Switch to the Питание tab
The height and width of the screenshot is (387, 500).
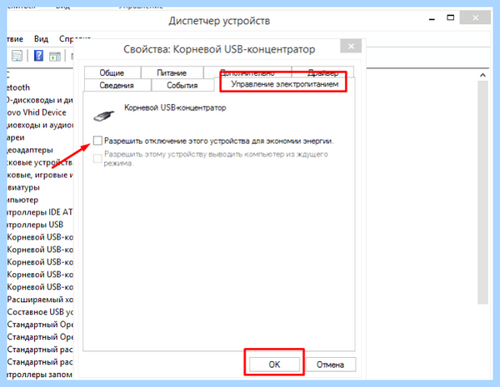(172, 72)
